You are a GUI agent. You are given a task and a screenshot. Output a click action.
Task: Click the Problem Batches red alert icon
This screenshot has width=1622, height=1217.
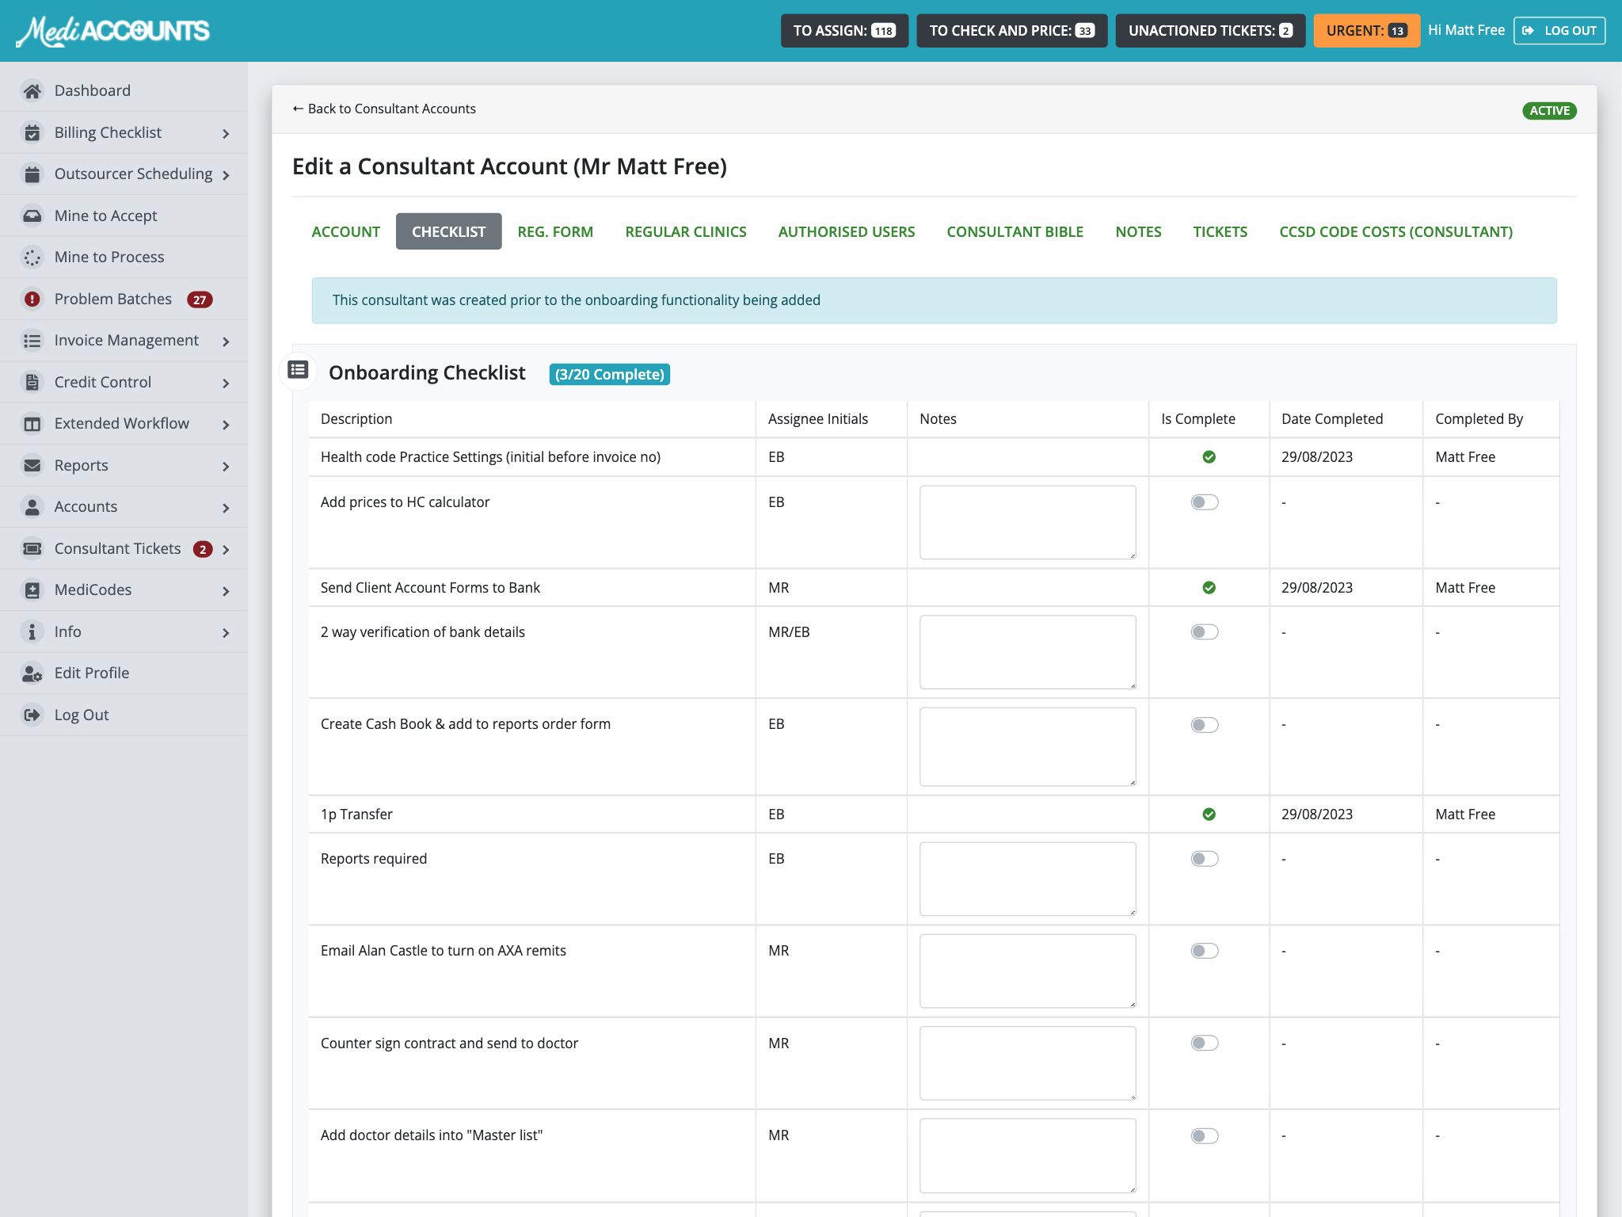[x=32, y=299]
